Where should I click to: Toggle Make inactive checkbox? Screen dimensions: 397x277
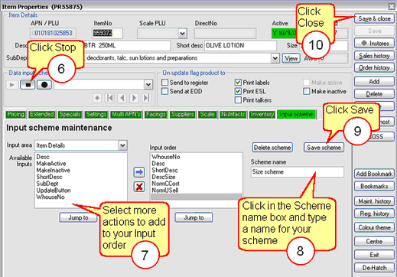click(307, 91)
